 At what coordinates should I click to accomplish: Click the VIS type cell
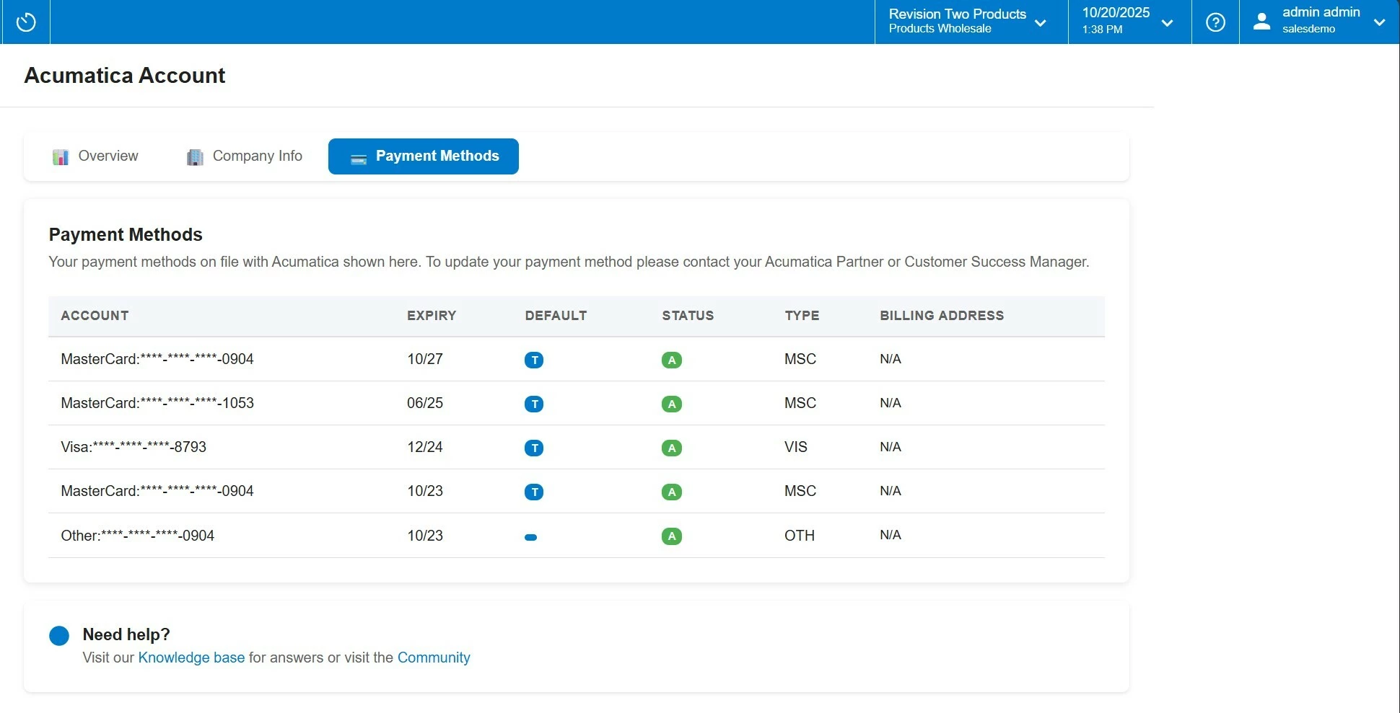point(796,447)
